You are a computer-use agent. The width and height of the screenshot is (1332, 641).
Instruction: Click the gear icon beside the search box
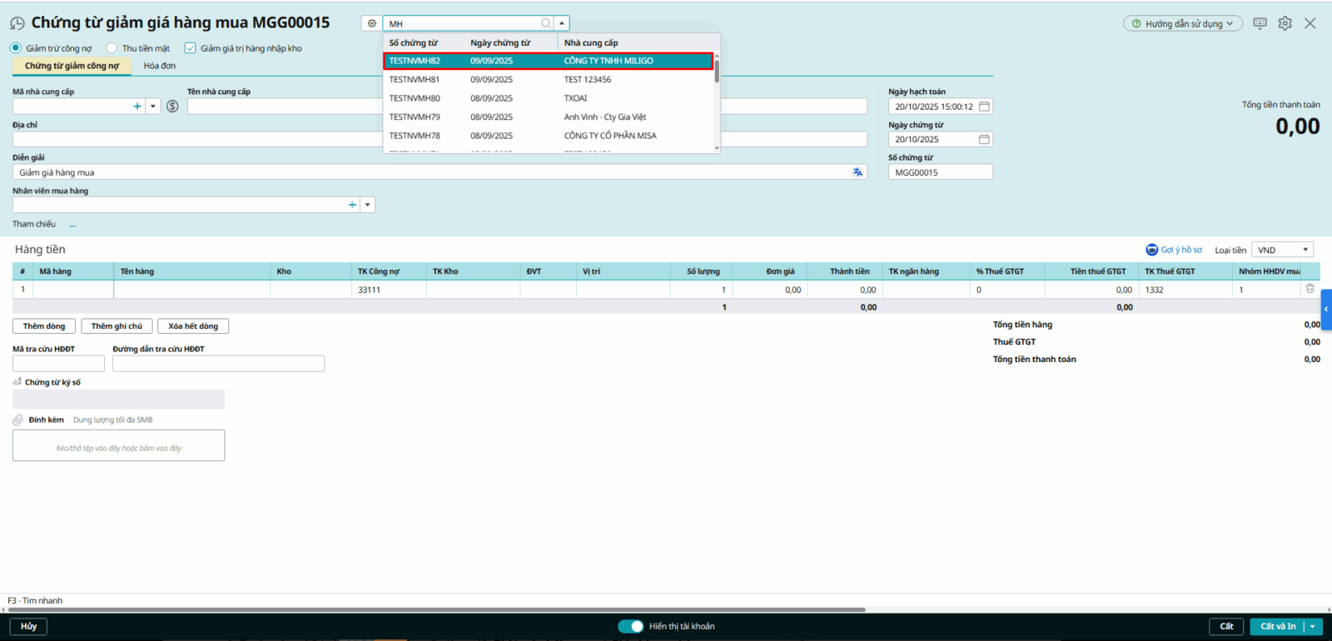372,23
